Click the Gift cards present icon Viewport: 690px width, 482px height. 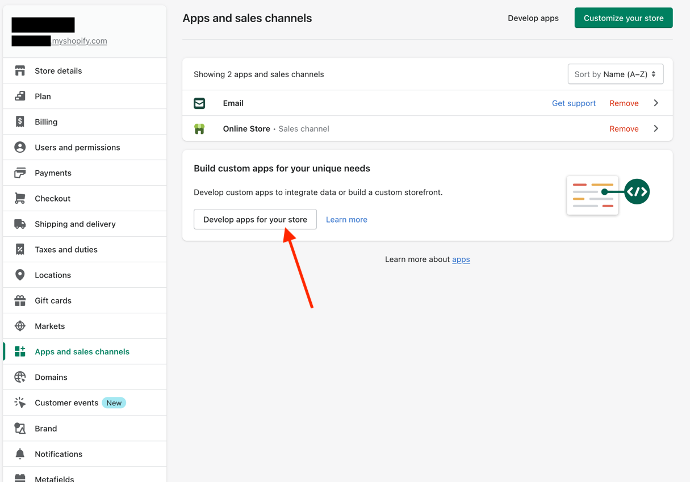click(20, 301)
